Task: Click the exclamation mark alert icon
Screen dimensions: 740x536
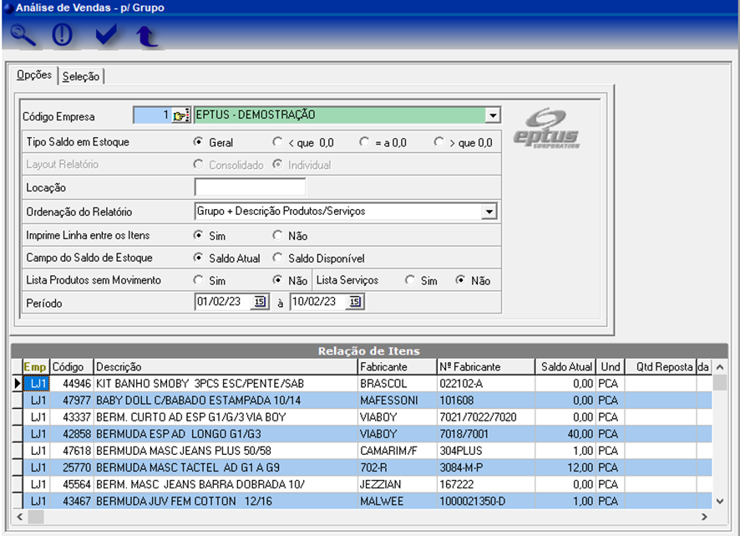Action: [63, 36]
